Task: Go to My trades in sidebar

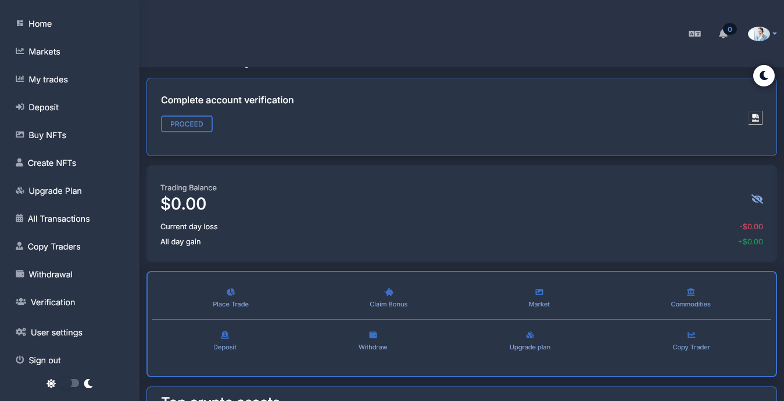Action: click(x=48, y=80)
